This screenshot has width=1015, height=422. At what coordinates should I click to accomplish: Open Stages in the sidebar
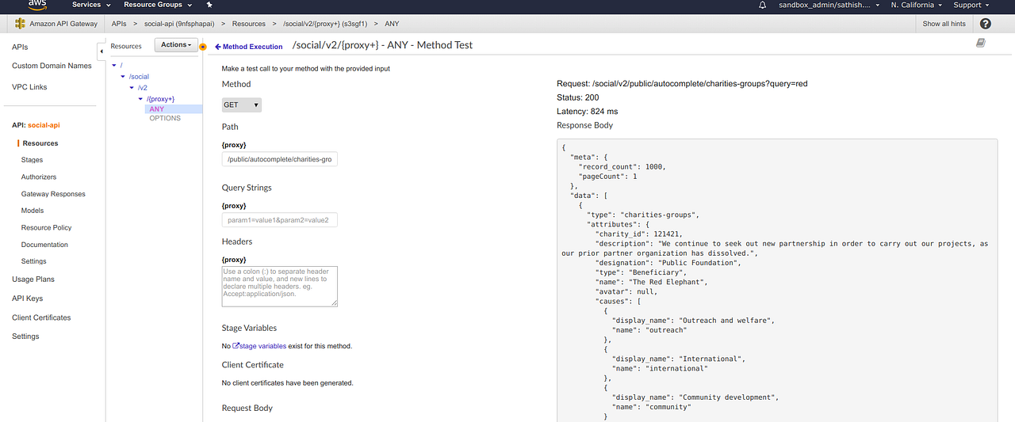[x=32, y=160]
